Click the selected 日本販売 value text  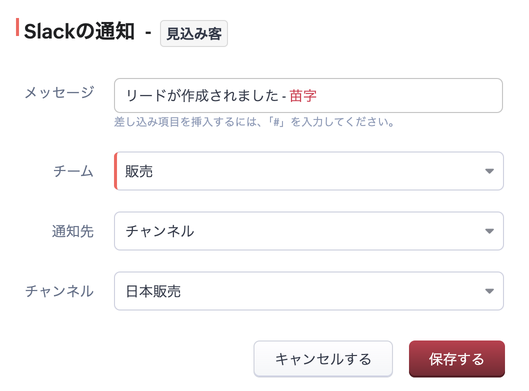[x=153, y=291]
